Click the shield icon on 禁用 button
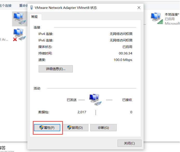 coord(69,128)
